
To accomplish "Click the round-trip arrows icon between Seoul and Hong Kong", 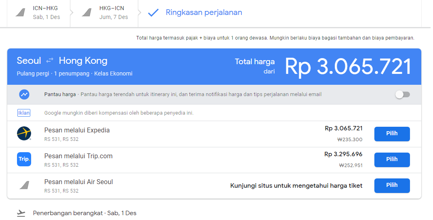I will tap(50, 61).
